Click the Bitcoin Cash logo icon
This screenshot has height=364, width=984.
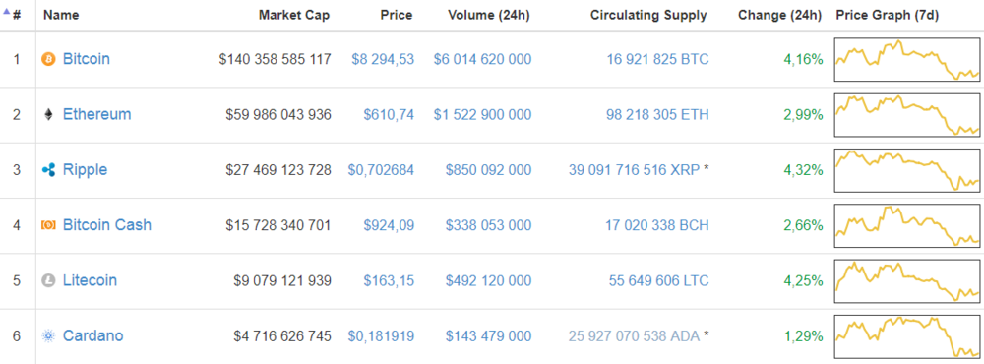(x=48, y=224)
